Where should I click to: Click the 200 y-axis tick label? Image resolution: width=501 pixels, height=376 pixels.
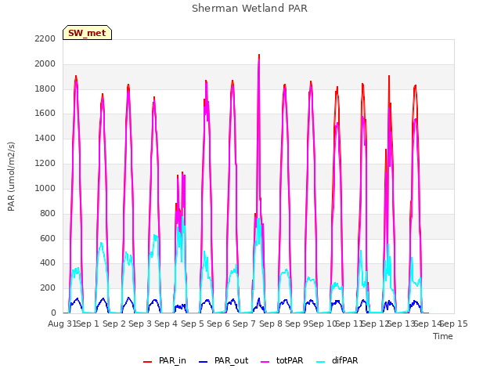click(48, 288)
